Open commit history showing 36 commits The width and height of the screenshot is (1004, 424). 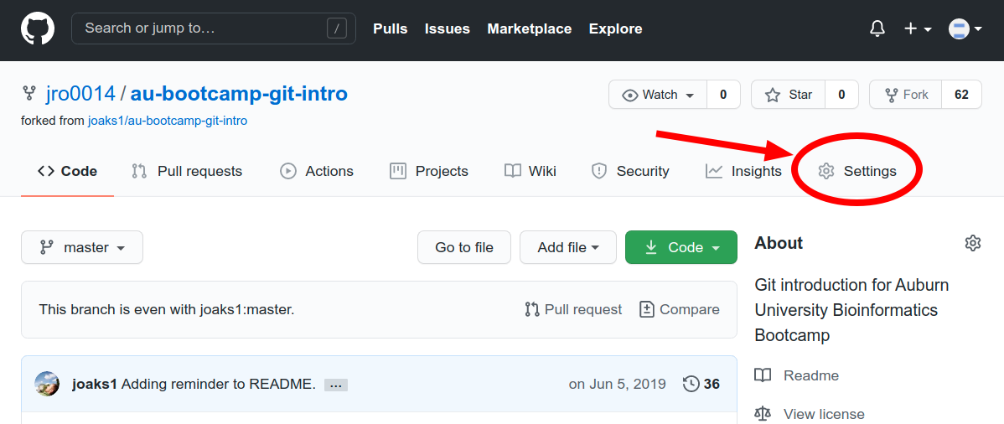pos(701,385)
